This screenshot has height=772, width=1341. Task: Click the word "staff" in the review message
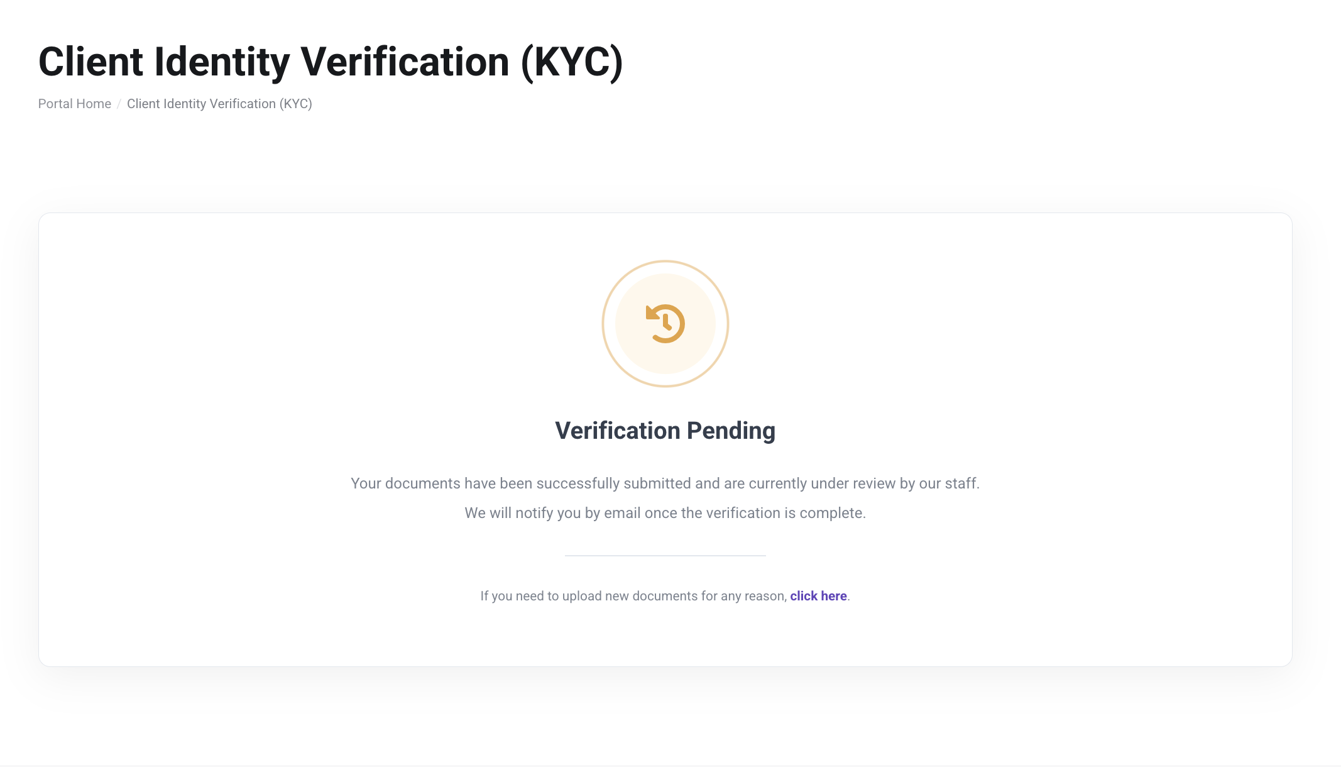(x=961, y=483)
